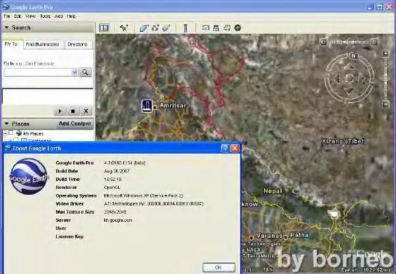The image size is (396, 274).
Task: Click the navigation left arrow
Action: (x=337, y=79)
